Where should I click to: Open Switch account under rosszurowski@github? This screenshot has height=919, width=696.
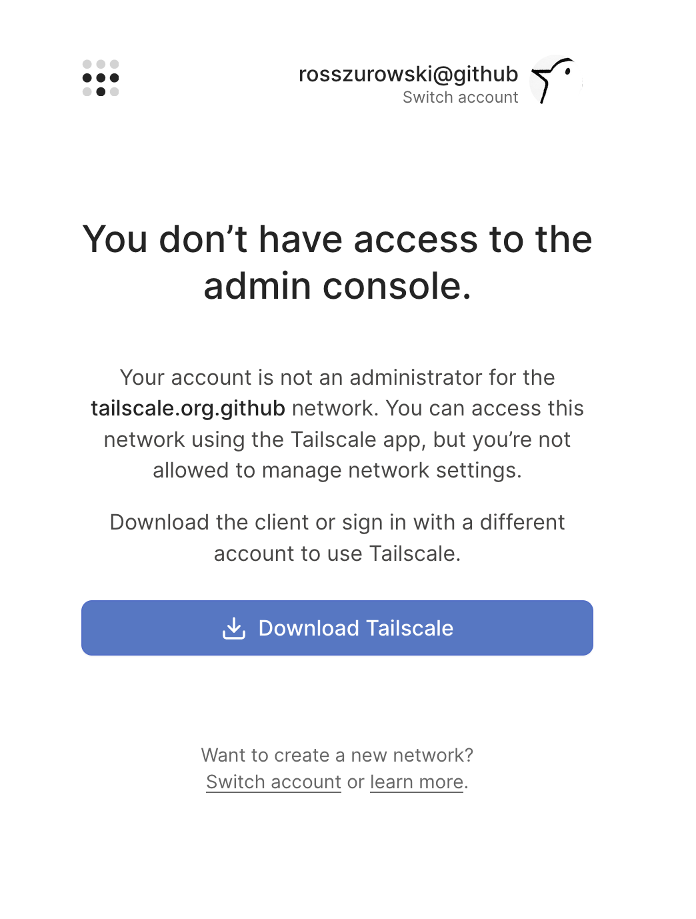click(460, 97)
